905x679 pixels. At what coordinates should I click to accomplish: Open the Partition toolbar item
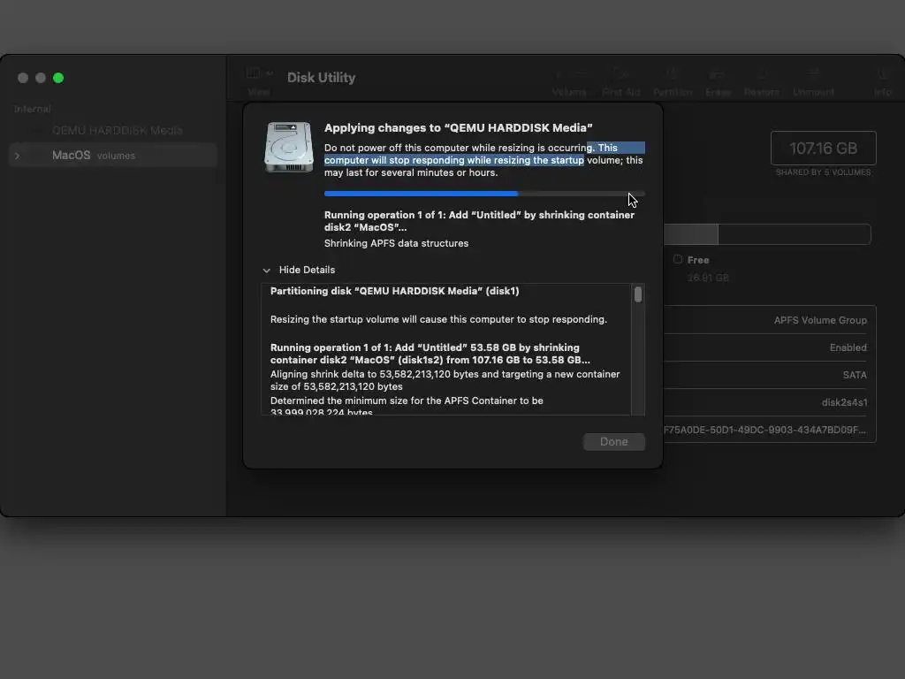(673, 82)
